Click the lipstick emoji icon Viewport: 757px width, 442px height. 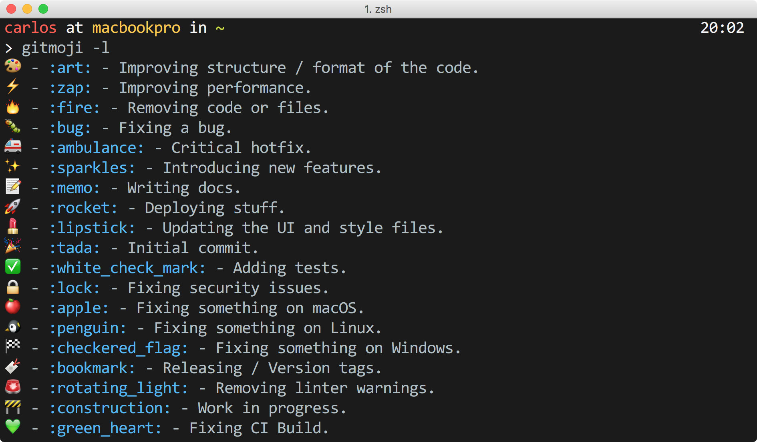[13, 227]
